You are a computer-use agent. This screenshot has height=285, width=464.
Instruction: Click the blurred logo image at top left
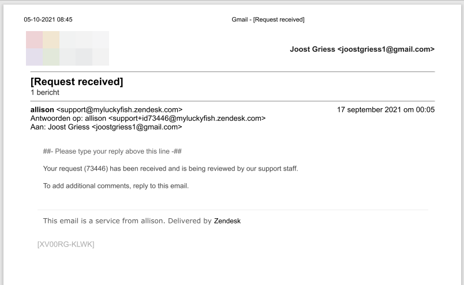point(67,48)
